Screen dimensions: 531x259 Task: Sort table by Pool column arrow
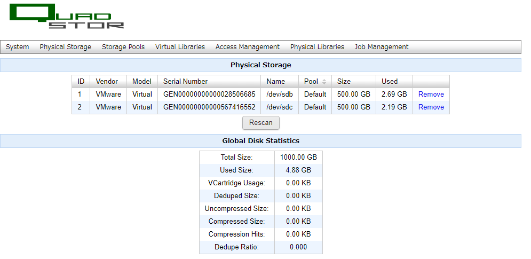[324, 82]
